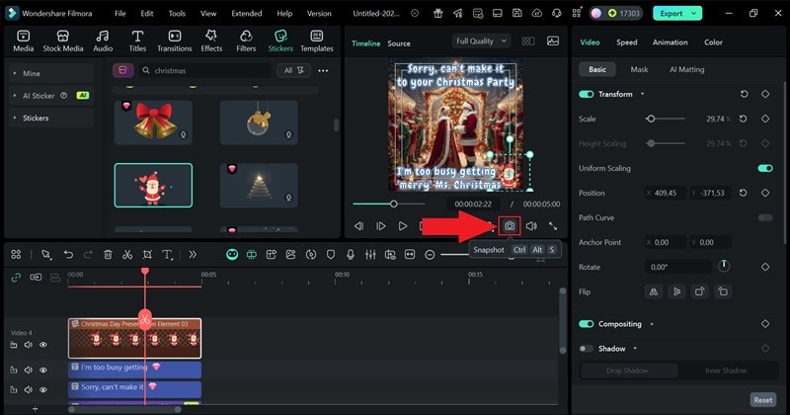This screenshot has height=415, width=790.
Task: Toggle the timeline link icon
Action: [16, 278]
